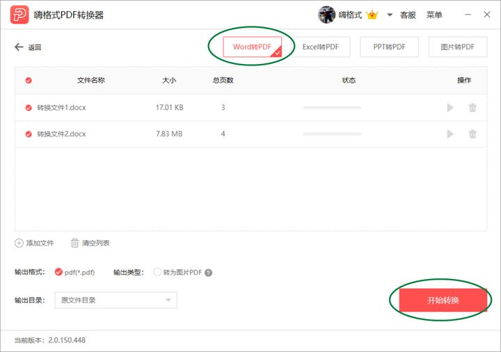Click the progress bar for 转换文件1.docx
Screen dimensions: 501x352
(333, 108)
